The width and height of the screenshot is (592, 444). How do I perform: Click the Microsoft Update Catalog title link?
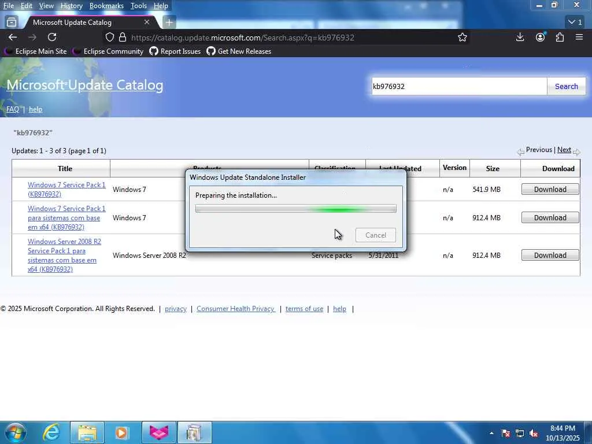(x=85, y=85)
